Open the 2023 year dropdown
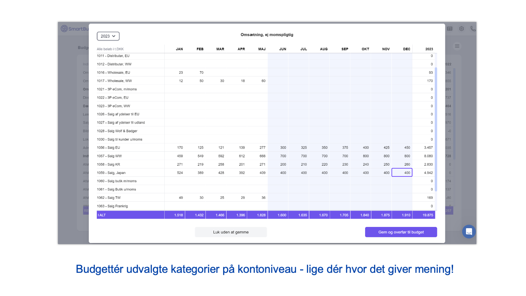The image size is (526, 296). [108, 36]
